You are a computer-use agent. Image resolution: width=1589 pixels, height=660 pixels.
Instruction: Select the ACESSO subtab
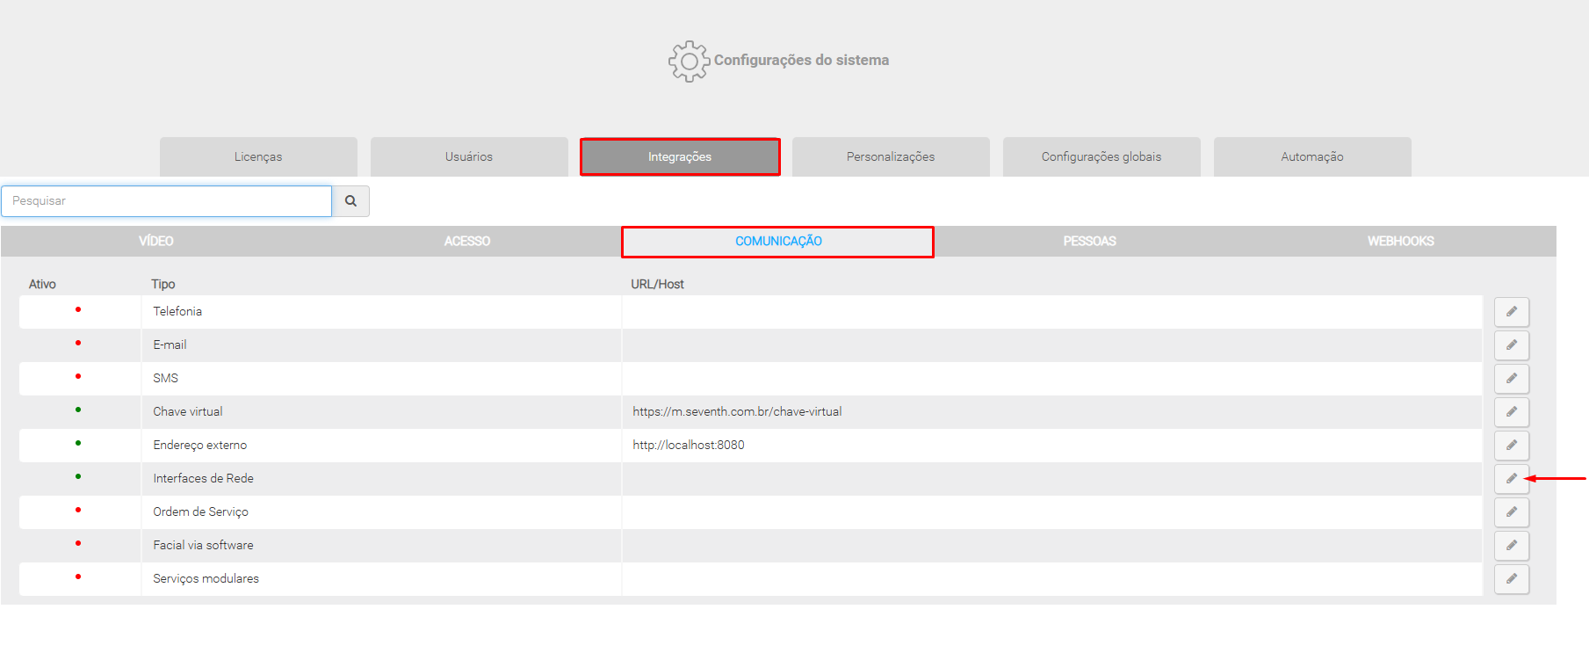coord(467,242)
